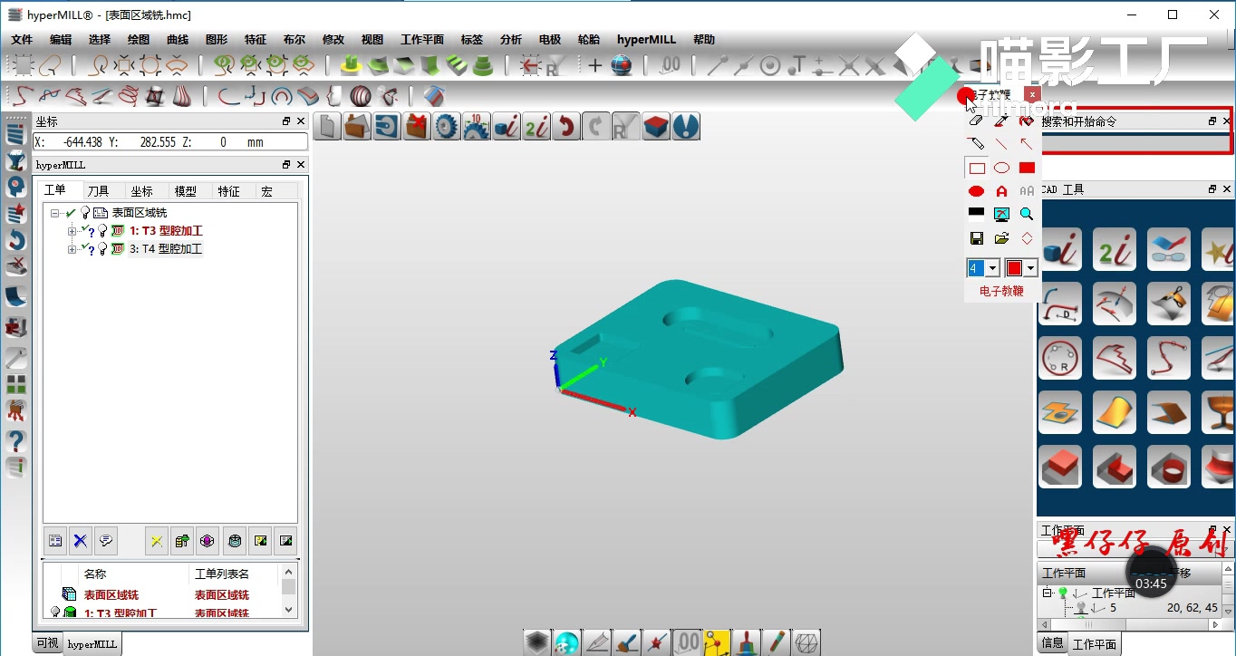Select the arrow drawing tool in the palette
Screen dimensions: 1236x656
click(1027, 144)
